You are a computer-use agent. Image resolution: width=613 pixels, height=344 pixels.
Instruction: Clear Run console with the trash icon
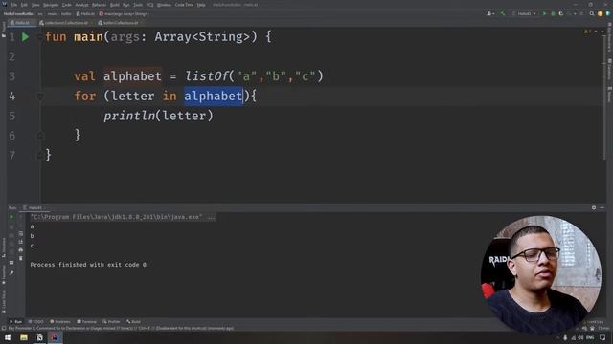pos(21,258)
